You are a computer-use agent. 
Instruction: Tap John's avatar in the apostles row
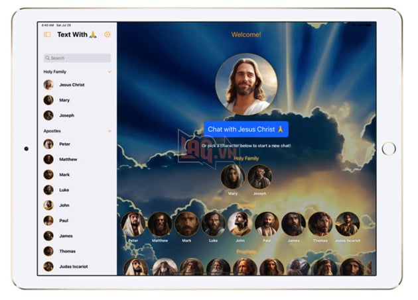[x=240, y=224]
